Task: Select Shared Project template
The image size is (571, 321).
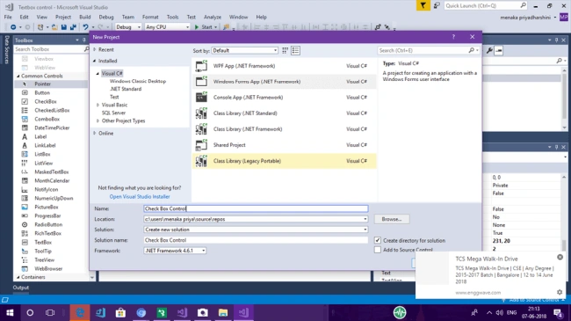Action: 284,145
